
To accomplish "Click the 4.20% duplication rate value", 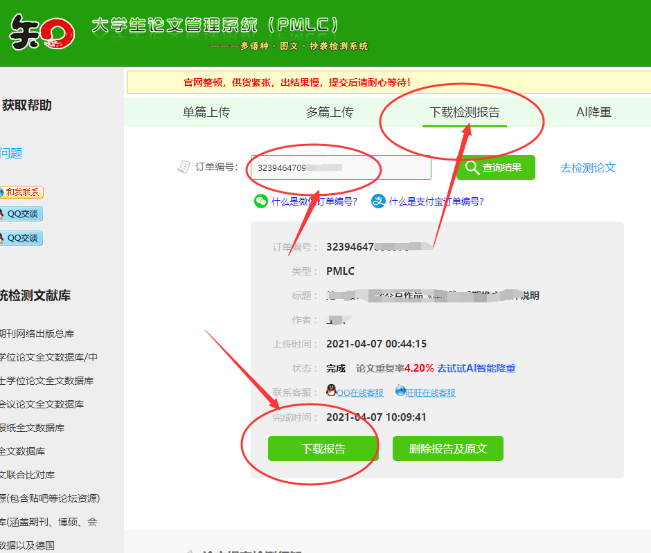I will tap(419, 368).
